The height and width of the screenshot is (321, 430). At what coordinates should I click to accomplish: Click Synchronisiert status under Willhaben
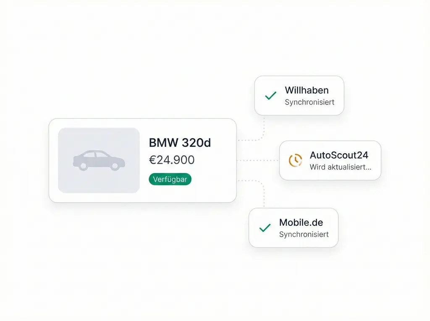click(309, 102)
